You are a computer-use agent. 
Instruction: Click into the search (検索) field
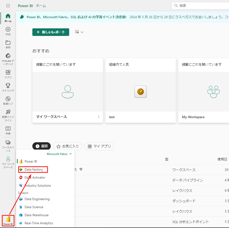(202, 6)
